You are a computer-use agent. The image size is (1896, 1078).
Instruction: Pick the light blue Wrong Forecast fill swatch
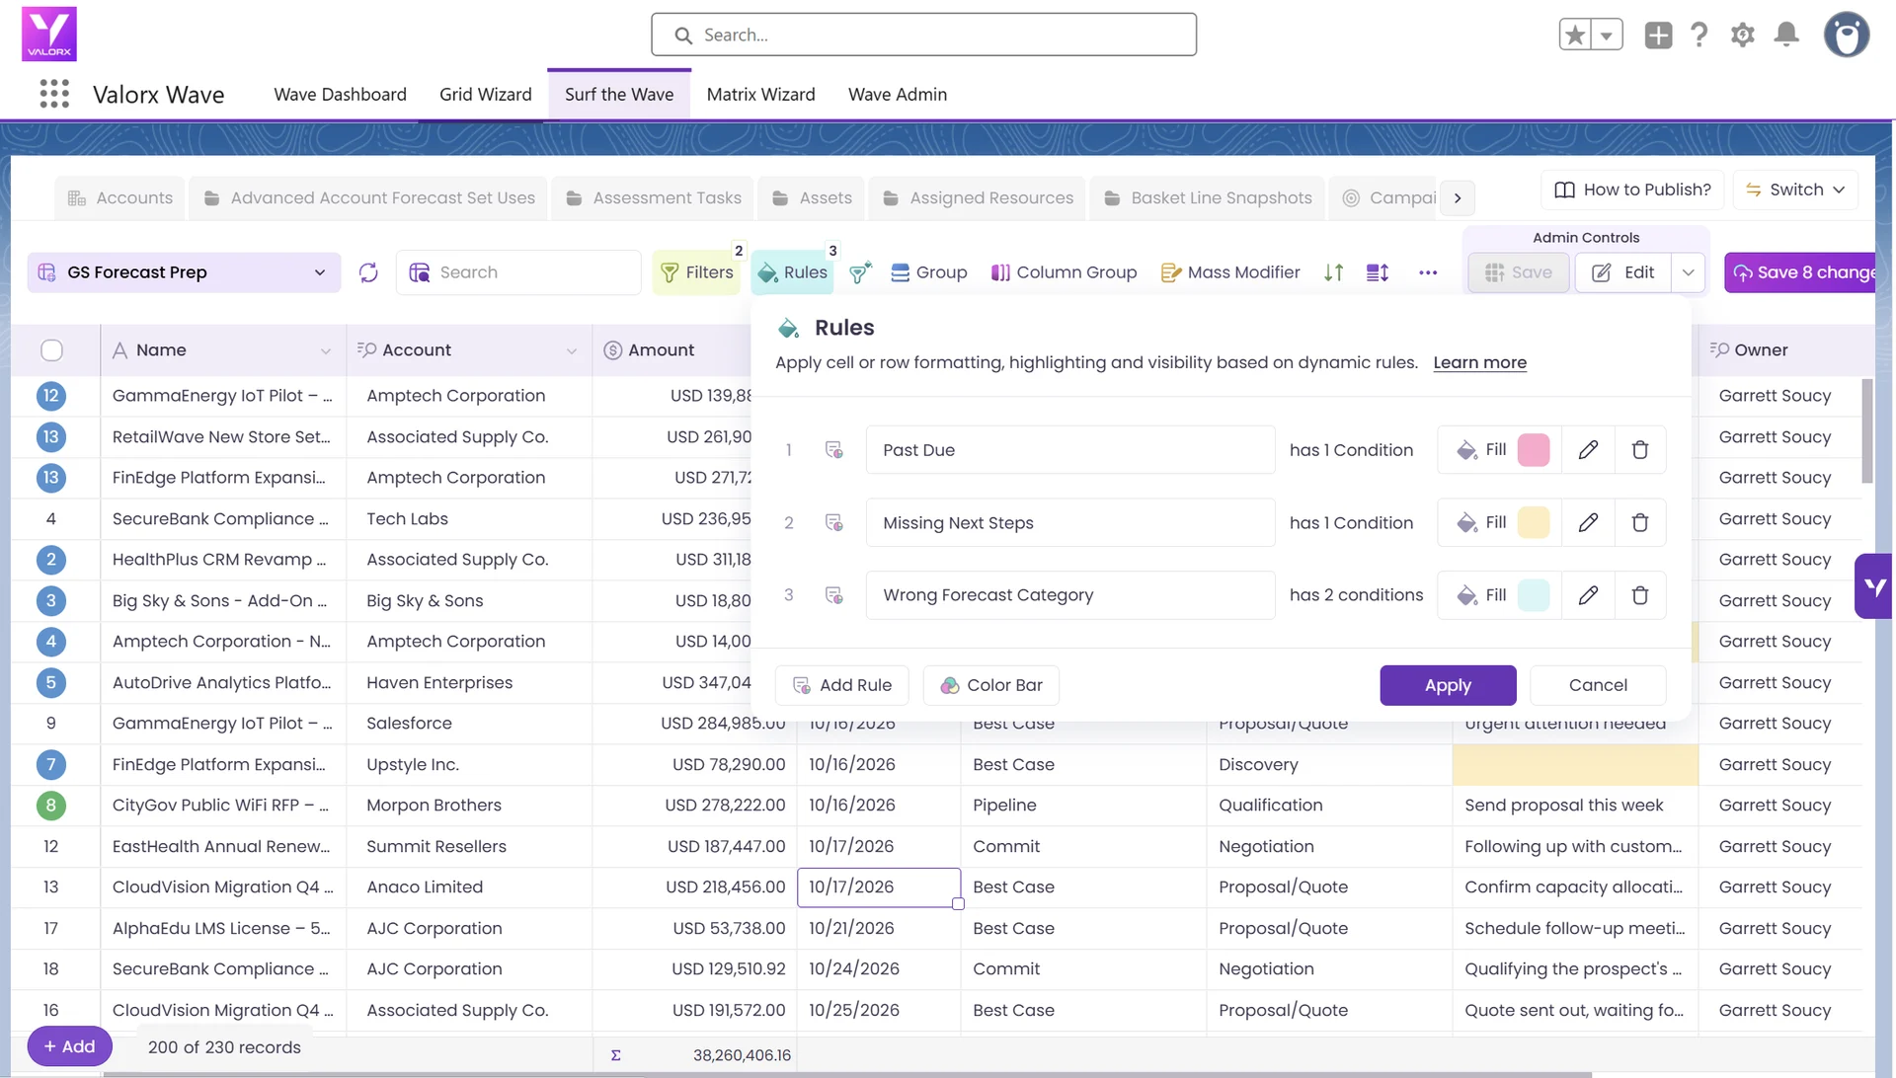[x=1533, y=595]
